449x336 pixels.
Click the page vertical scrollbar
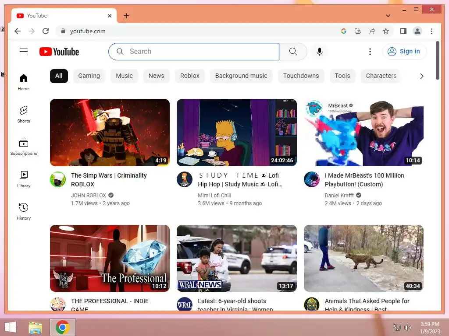tap(437, 60)
